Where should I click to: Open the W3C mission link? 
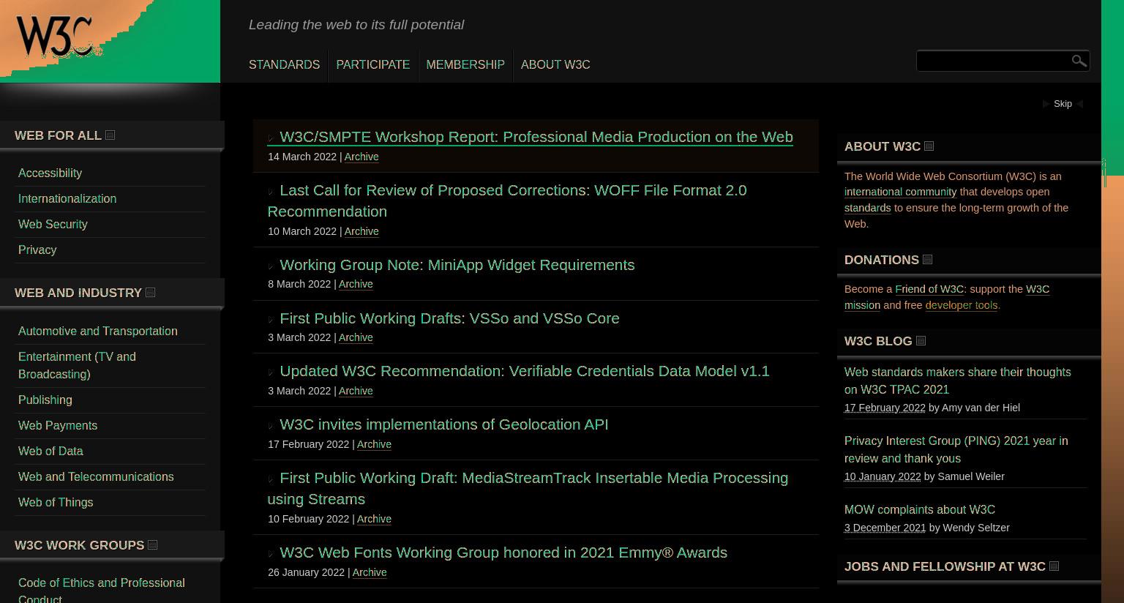click(x=947, y=297)
